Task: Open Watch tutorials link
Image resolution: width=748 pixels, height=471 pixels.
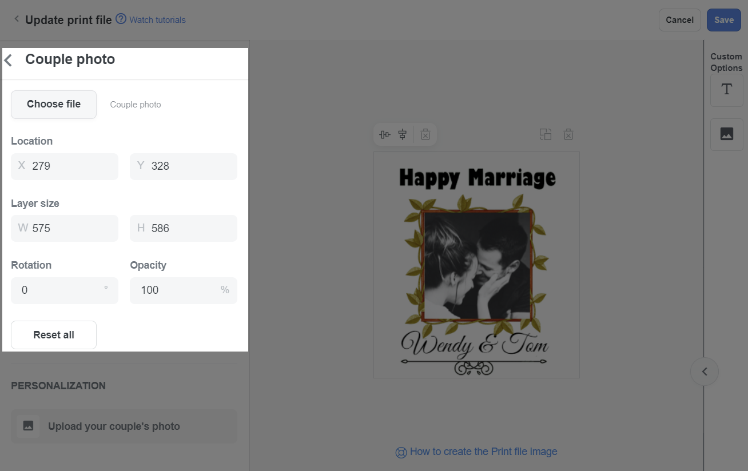Action: [x=157, y=20]
